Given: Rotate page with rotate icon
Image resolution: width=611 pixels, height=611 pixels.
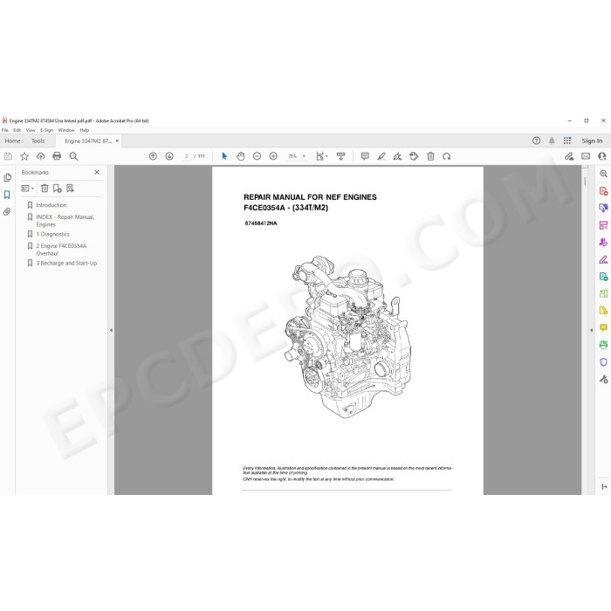Looking at the screenshot, I should pos(447,156).
